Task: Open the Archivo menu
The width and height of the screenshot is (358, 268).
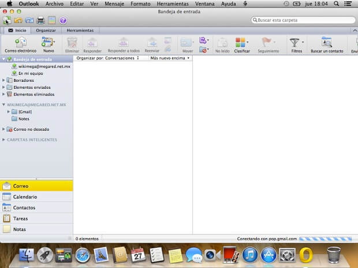Action: point(54,4)
